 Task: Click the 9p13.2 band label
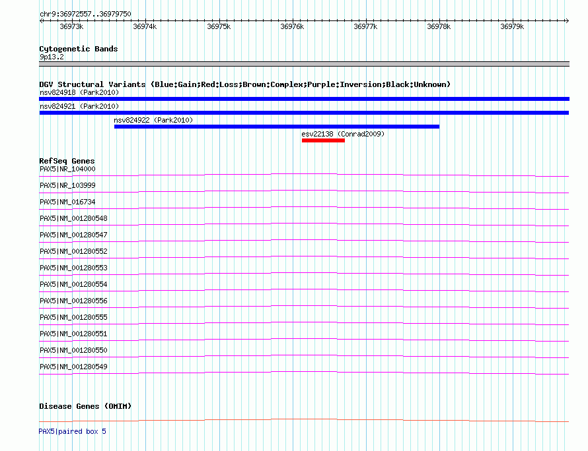pos(52,57)
